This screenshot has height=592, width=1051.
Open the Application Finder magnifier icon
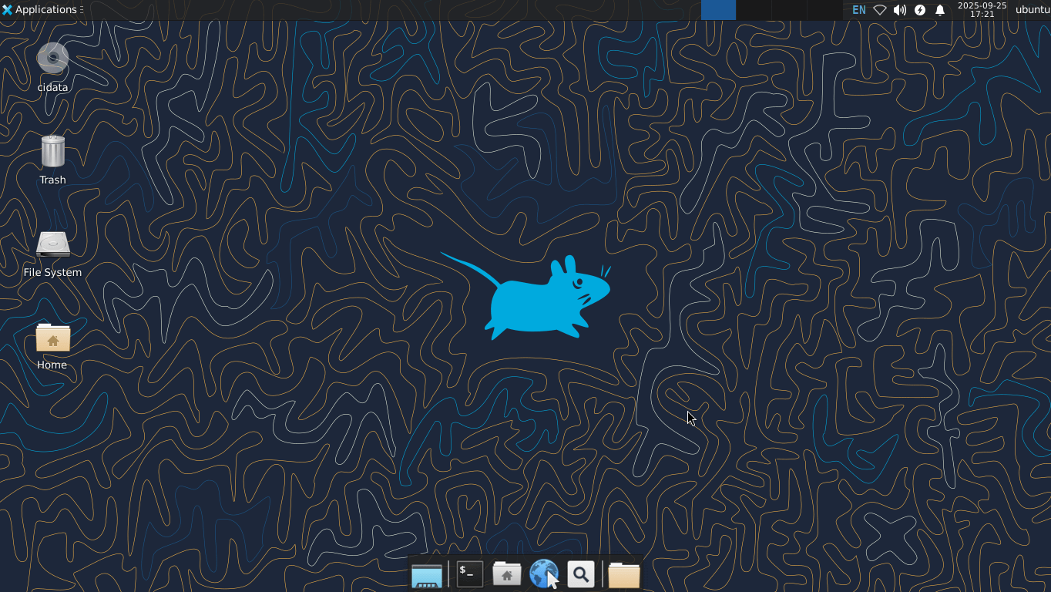[581, 573]
